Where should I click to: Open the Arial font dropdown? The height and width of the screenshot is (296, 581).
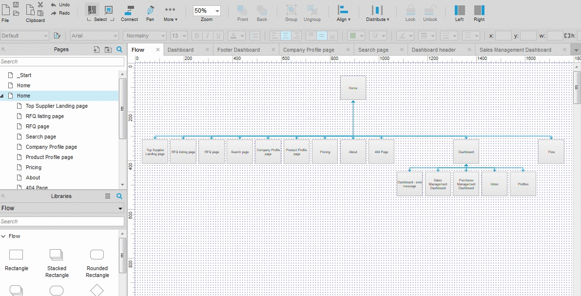pos(94,35)
